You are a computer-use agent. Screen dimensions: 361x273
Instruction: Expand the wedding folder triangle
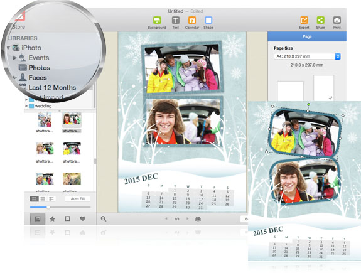point(26,106)
